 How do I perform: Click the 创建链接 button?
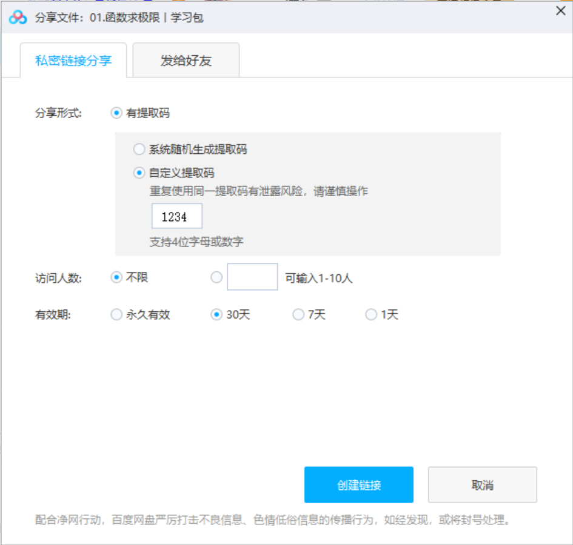[359, 485]
